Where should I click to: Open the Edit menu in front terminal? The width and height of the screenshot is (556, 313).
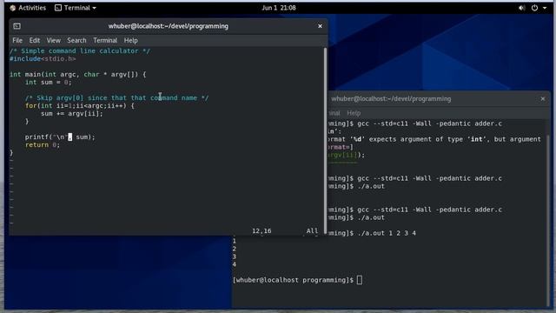click(x=35, y=41)
